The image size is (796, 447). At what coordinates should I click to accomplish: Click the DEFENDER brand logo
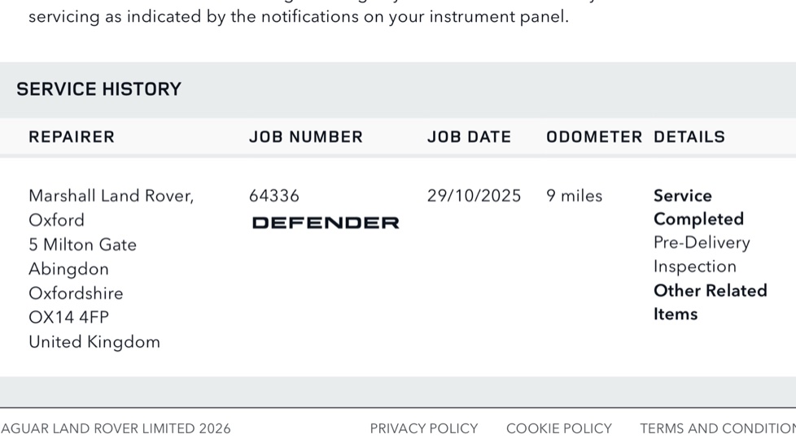click(326, 223)
